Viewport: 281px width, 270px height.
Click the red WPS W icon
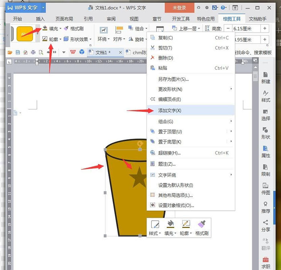73,52
